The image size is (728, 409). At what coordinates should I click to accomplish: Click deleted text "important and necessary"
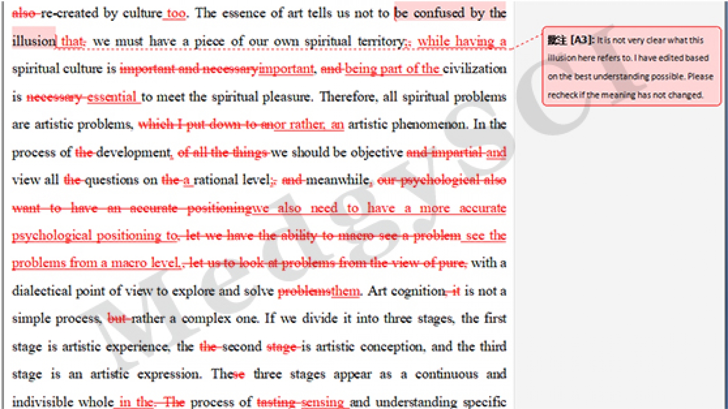pos(188,69)
